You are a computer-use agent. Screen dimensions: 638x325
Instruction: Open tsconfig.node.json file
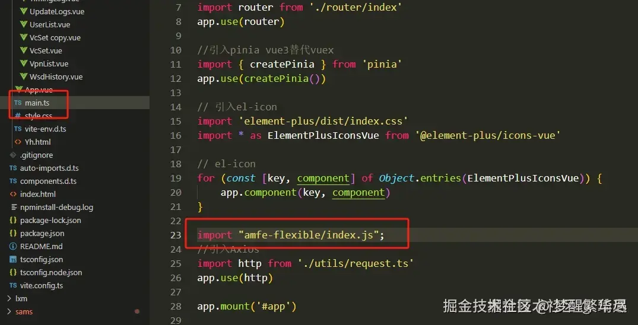51,273
